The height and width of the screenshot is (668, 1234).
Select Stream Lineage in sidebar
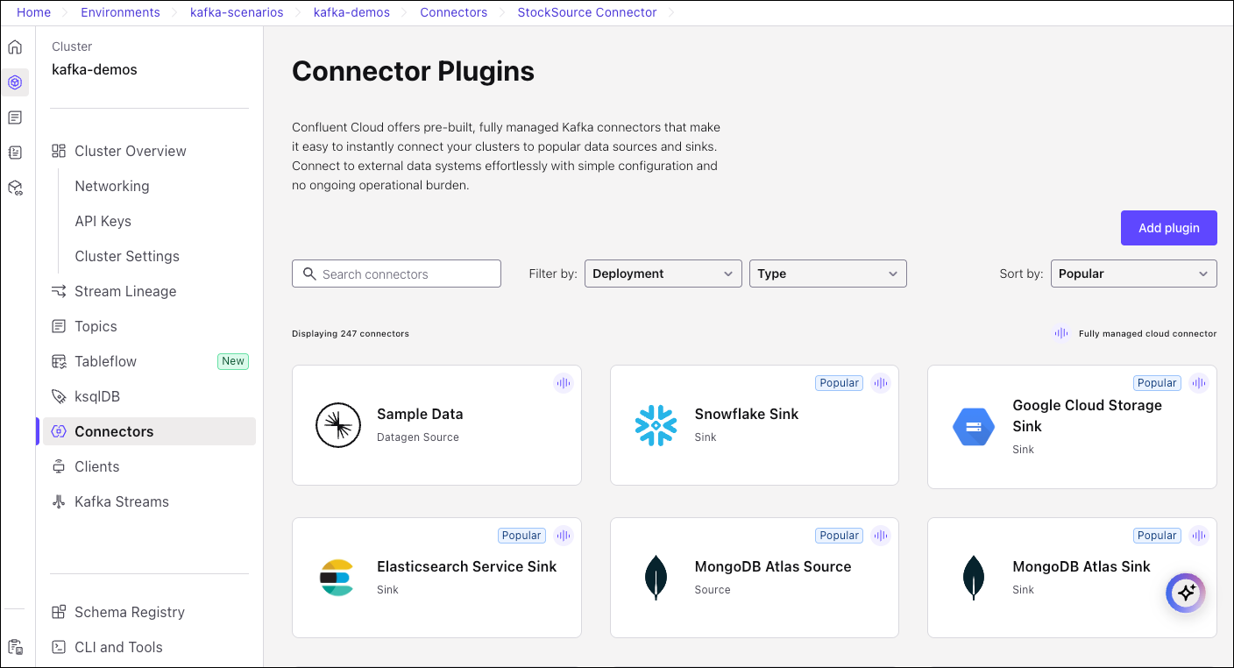pyautogui.click(x=125, y=291)
